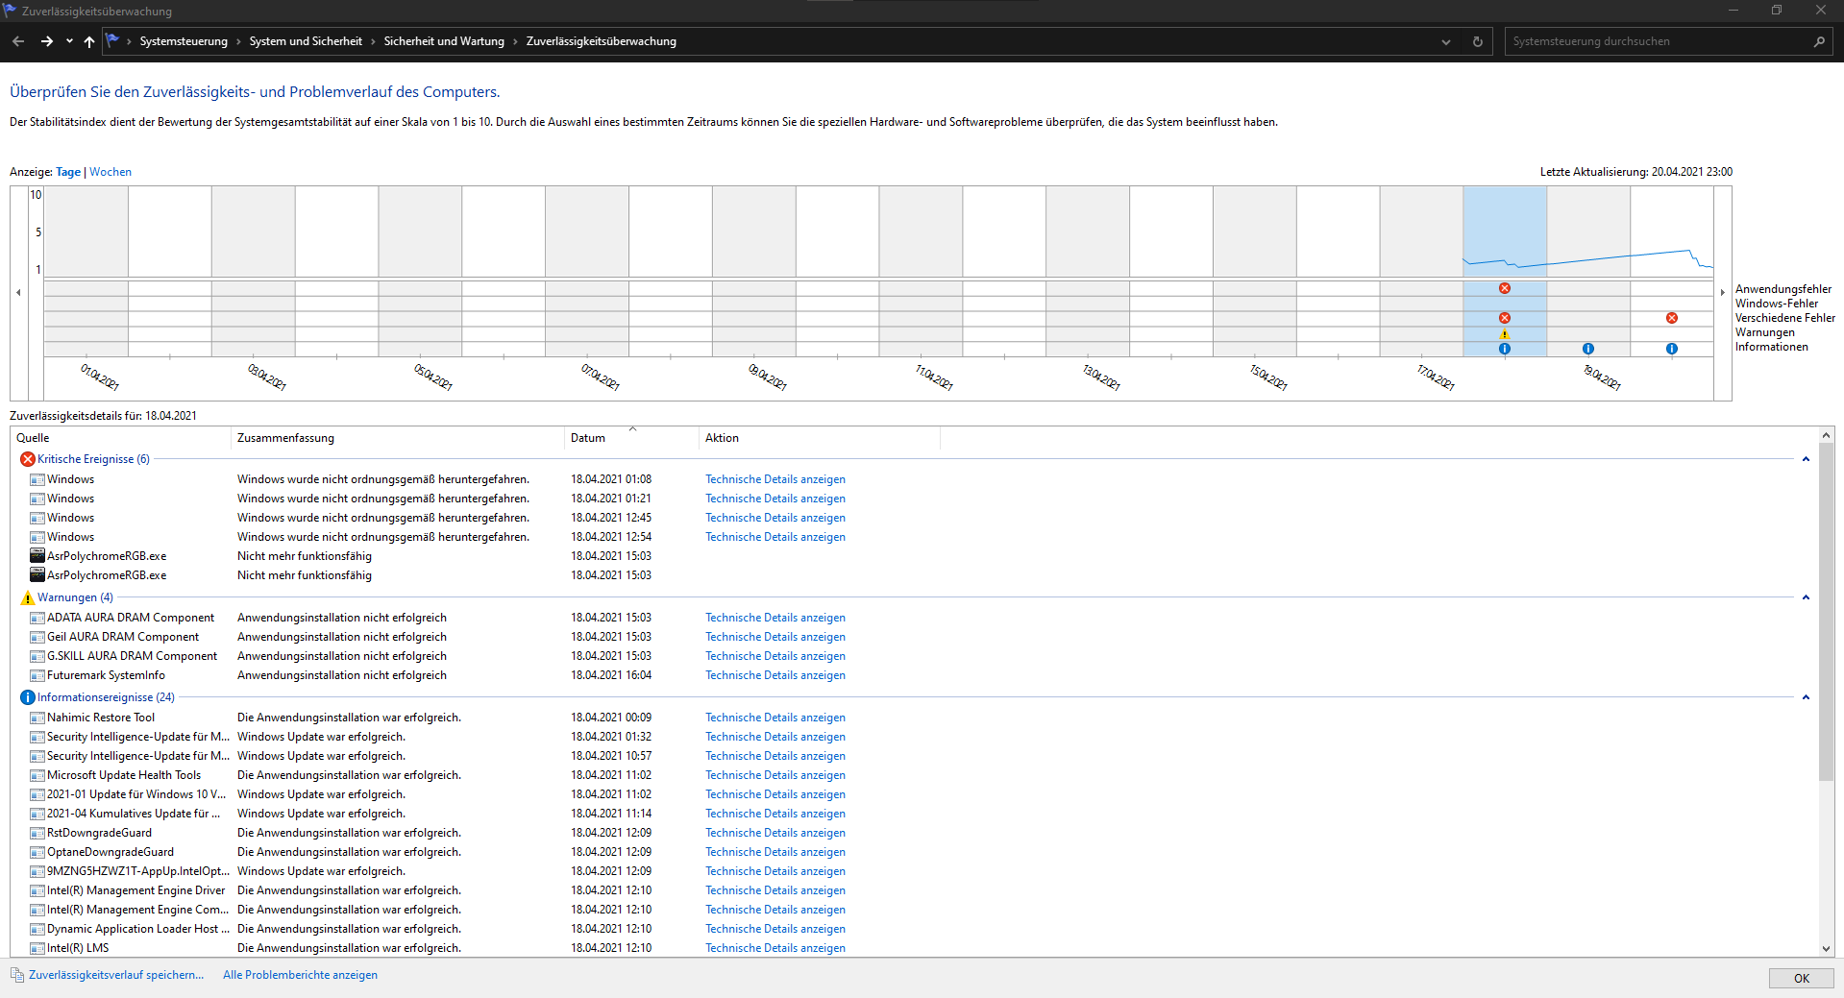Click the Nahimic Restore Tool row icon
Viewport: 1844px width, 998px height.
coord(37,718)
